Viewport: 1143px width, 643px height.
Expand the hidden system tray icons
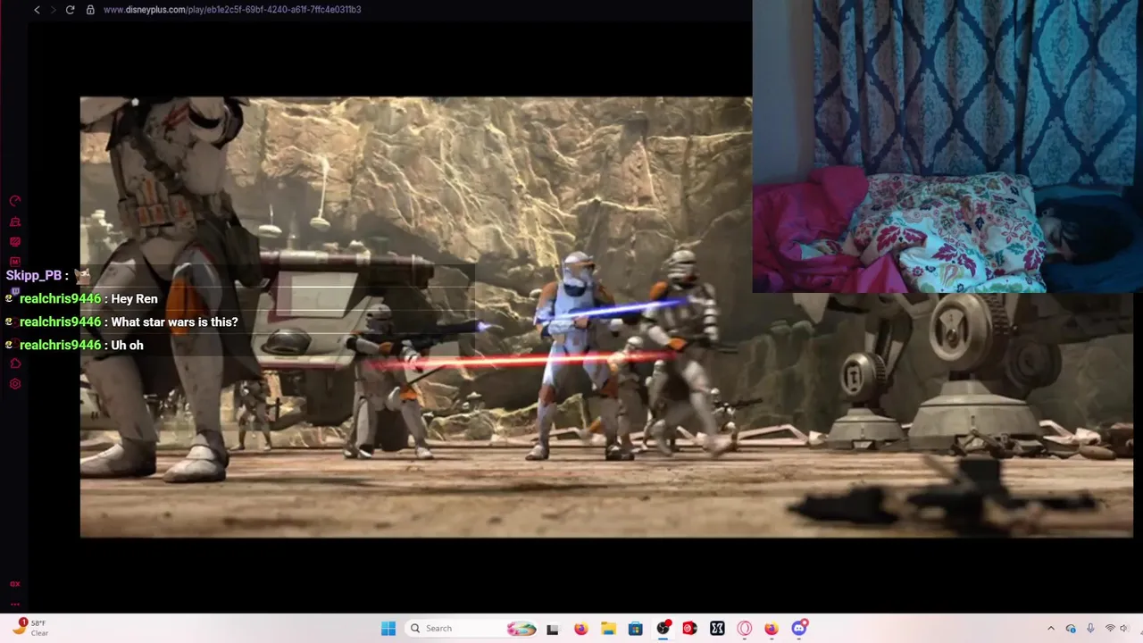(1051, 629)
